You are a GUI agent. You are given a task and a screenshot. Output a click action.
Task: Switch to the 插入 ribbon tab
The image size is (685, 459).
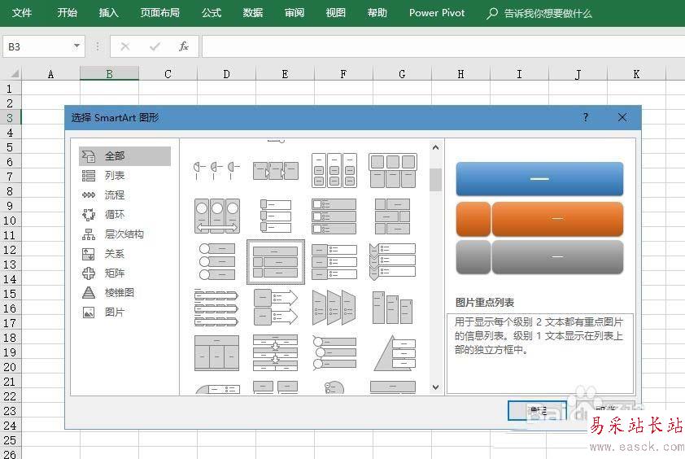point(109,13)
